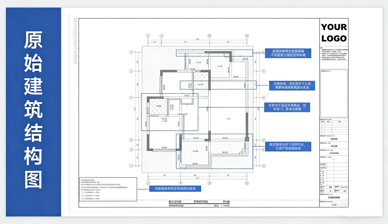Click the topmost blue annotation callout
The height and width of the screenshot is (224, 388).
pyautogui.click(x=287, y=53)
